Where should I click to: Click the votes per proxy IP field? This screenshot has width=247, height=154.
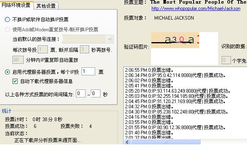[88, 71]
